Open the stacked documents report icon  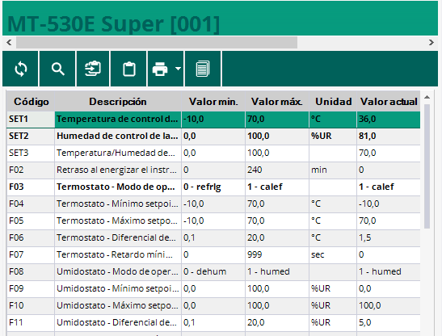[x=203, y=69]
